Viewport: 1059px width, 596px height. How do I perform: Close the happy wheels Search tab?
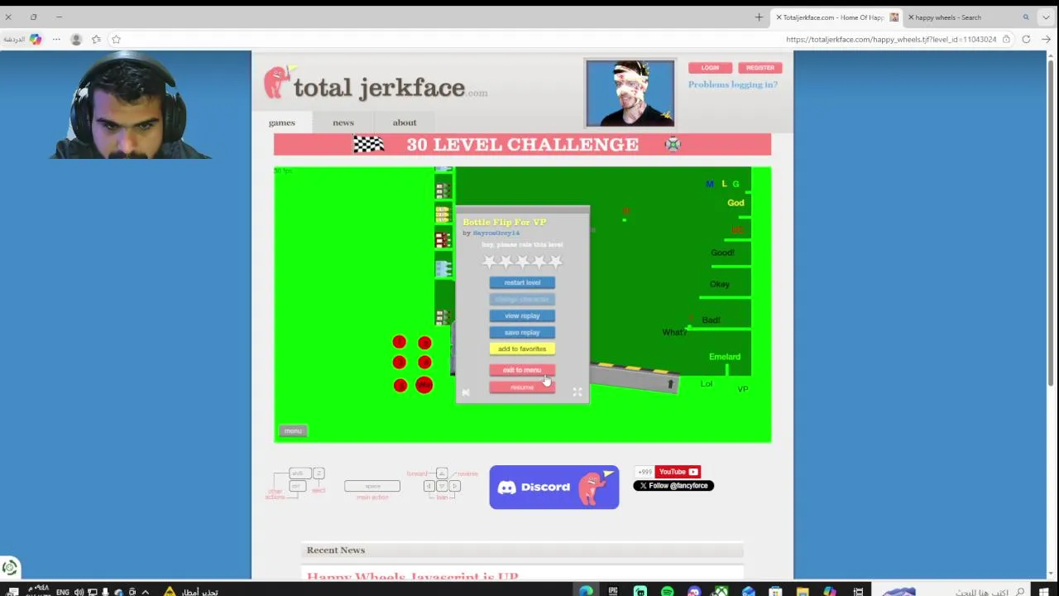(911, 17)
